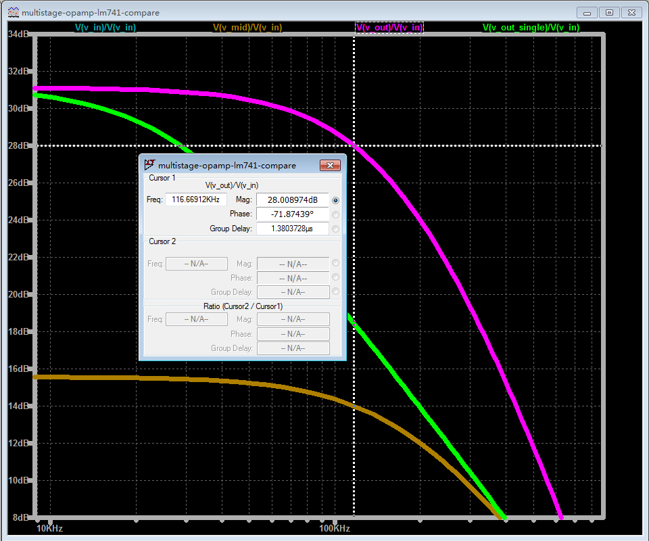649x541 pixels.
Task: Click the V(v_in)/V(v_in) trace label
Action: click(105, 28)
